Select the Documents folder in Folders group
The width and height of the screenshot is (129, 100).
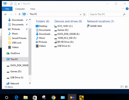43,30
